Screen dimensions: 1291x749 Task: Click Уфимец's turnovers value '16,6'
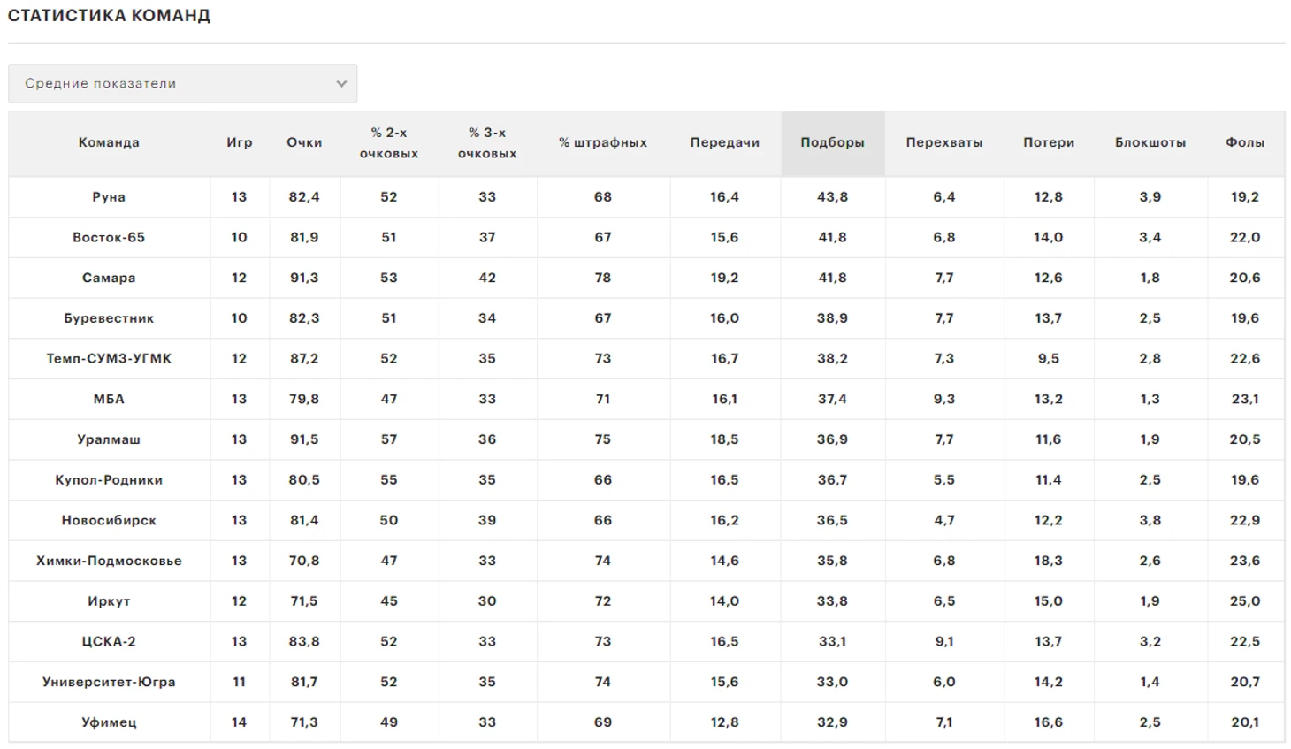pyautogui.click(x=1049, y=722)
